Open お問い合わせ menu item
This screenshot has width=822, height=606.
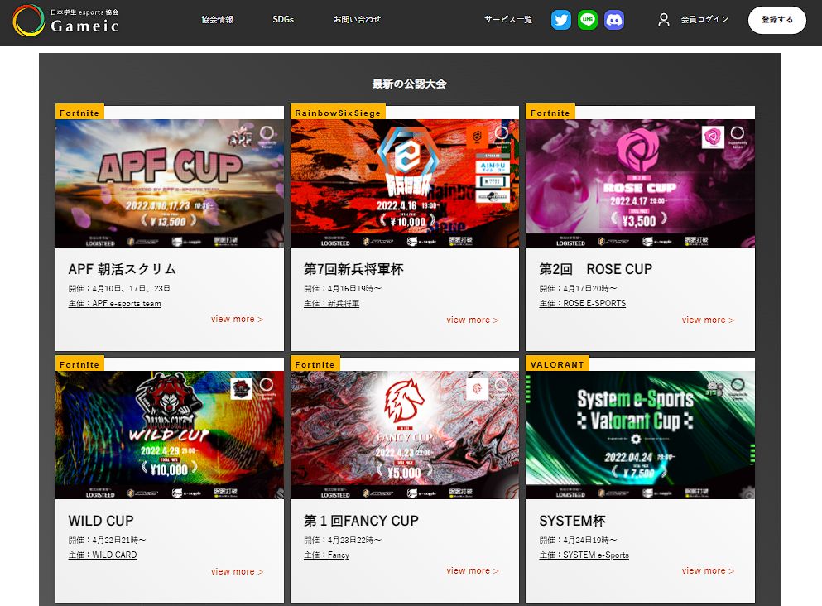357,19
